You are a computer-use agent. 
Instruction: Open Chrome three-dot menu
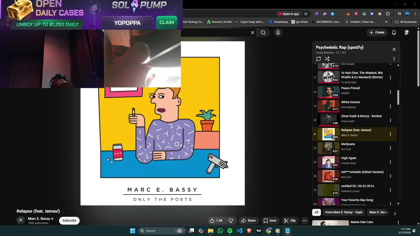click(414, 14)
